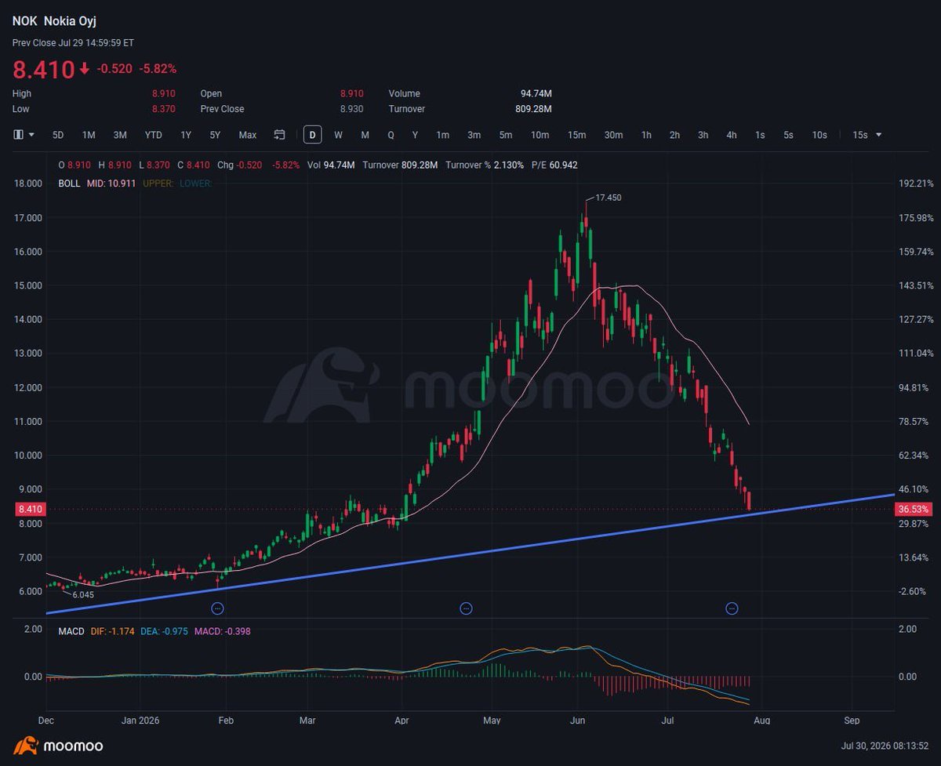Select the 1M time range
The image size is (941, 766).
pyautogui.click(x=89, y=135)
